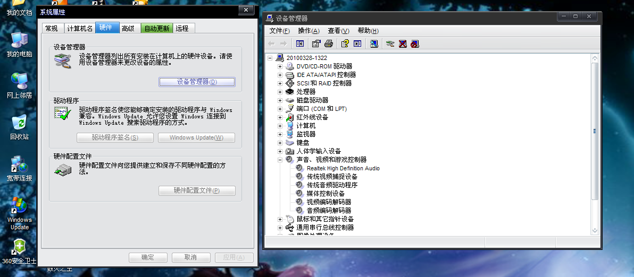Expand 通用串行总线控制器 node
This screenshot has width=634, height=277.
(x=280, y=228)
